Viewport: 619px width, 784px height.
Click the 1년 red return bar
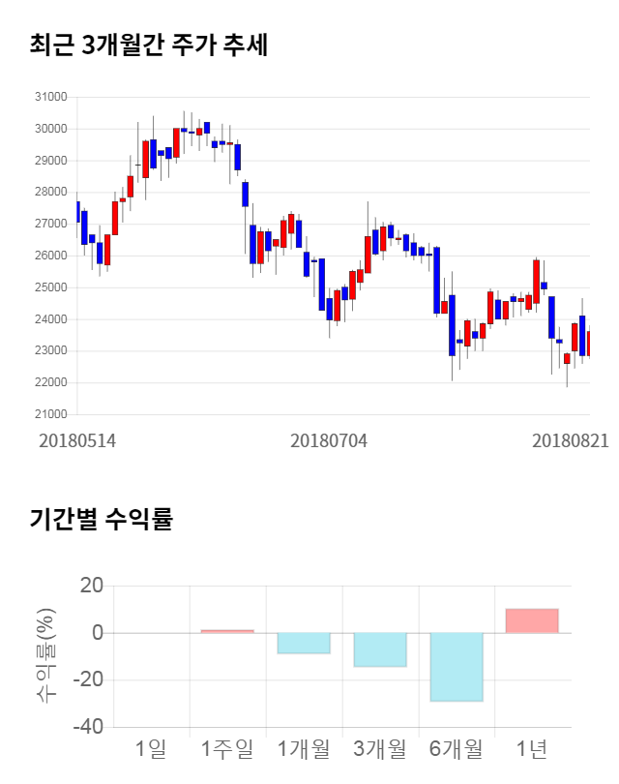coord(532,620)
